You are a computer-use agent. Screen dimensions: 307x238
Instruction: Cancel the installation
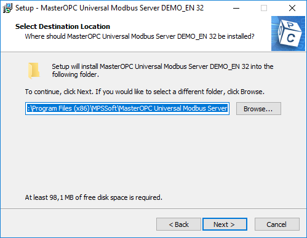click(277, 224)
